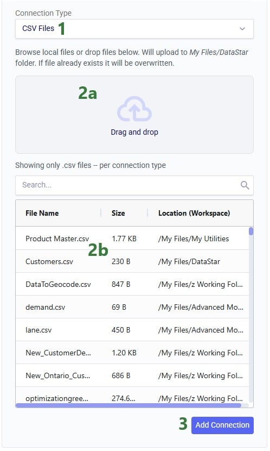The image size is (270, 451).
Task: Click the 686 B size cell
Action: (121, 375)
